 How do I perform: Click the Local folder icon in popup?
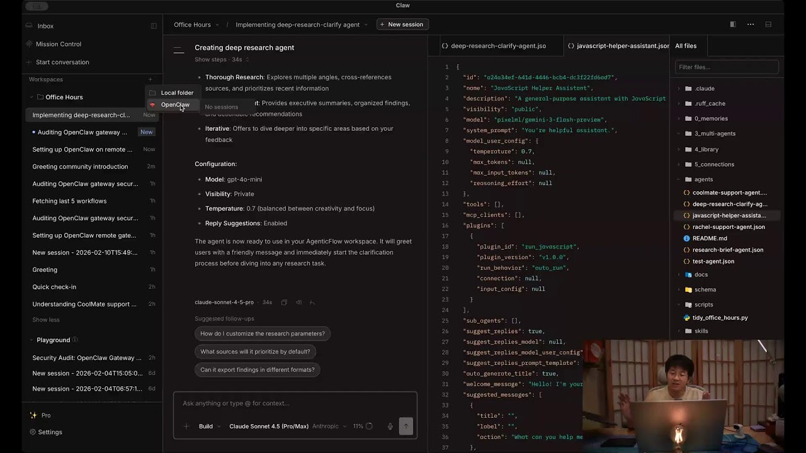[152, 93]
